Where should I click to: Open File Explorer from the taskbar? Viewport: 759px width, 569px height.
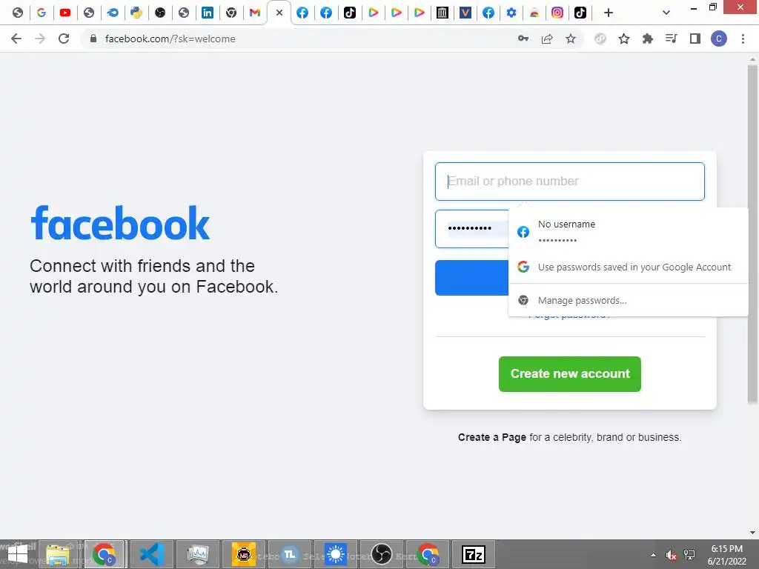[x=58, y=554]
